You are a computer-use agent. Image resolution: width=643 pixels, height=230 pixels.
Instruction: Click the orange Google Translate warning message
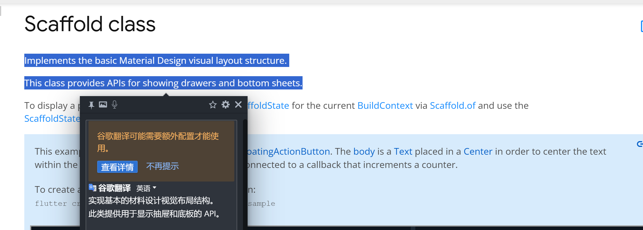pyautogui.click(x=158, y=142)
